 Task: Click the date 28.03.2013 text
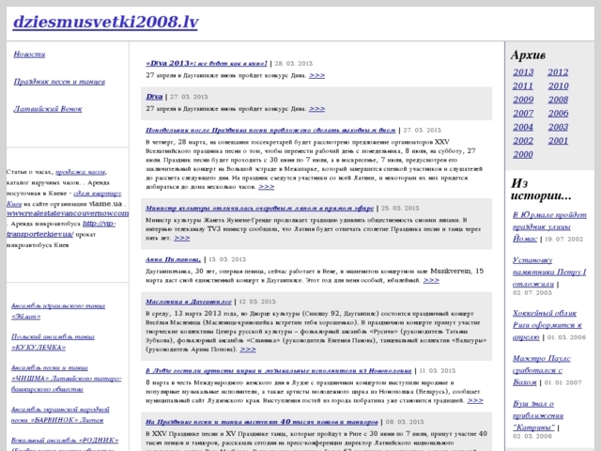click(x=294, y=64)
